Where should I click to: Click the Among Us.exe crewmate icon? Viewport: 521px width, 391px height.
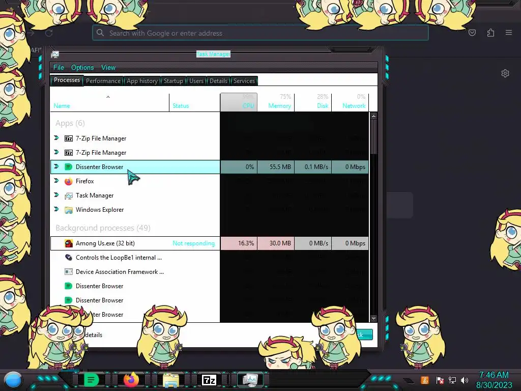pyautogui.click(x=69, y=243)
